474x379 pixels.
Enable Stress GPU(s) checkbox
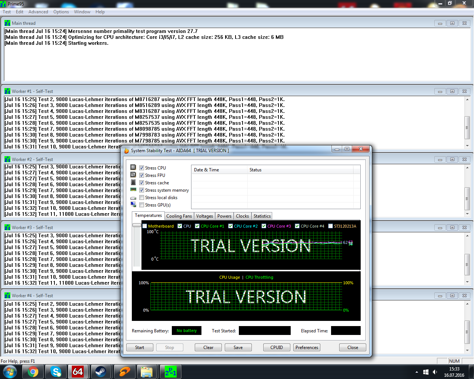pos(141,205)
